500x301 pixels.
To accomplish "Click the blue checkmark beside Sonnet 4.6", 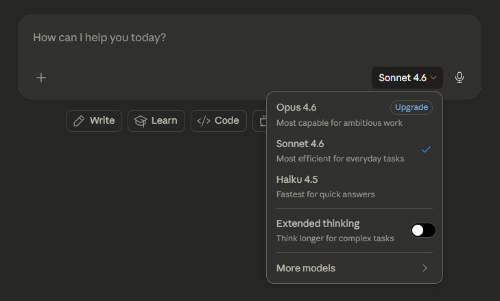I will click(426, 150).
